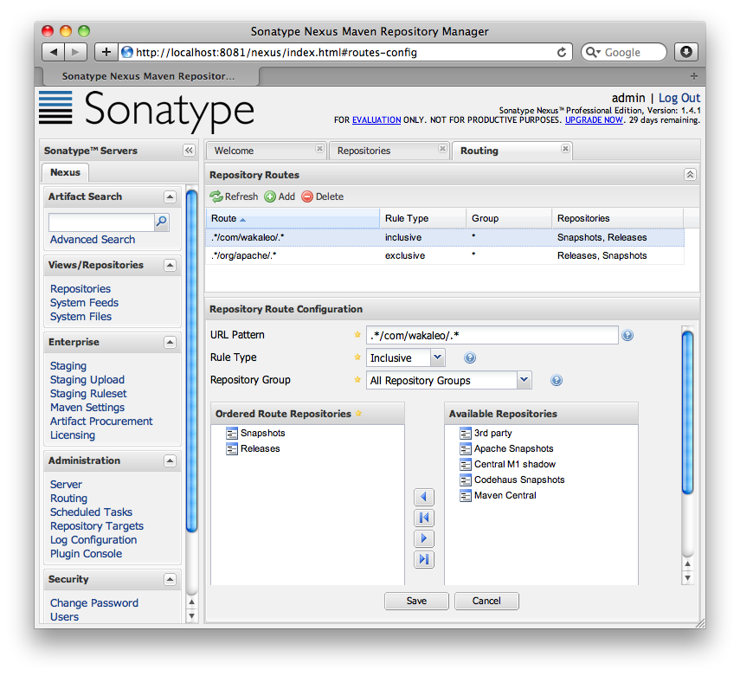The width and height of the screenshot is (740, 676).
Task: Switch to the Welcome tab
Action: click(234, 151)
